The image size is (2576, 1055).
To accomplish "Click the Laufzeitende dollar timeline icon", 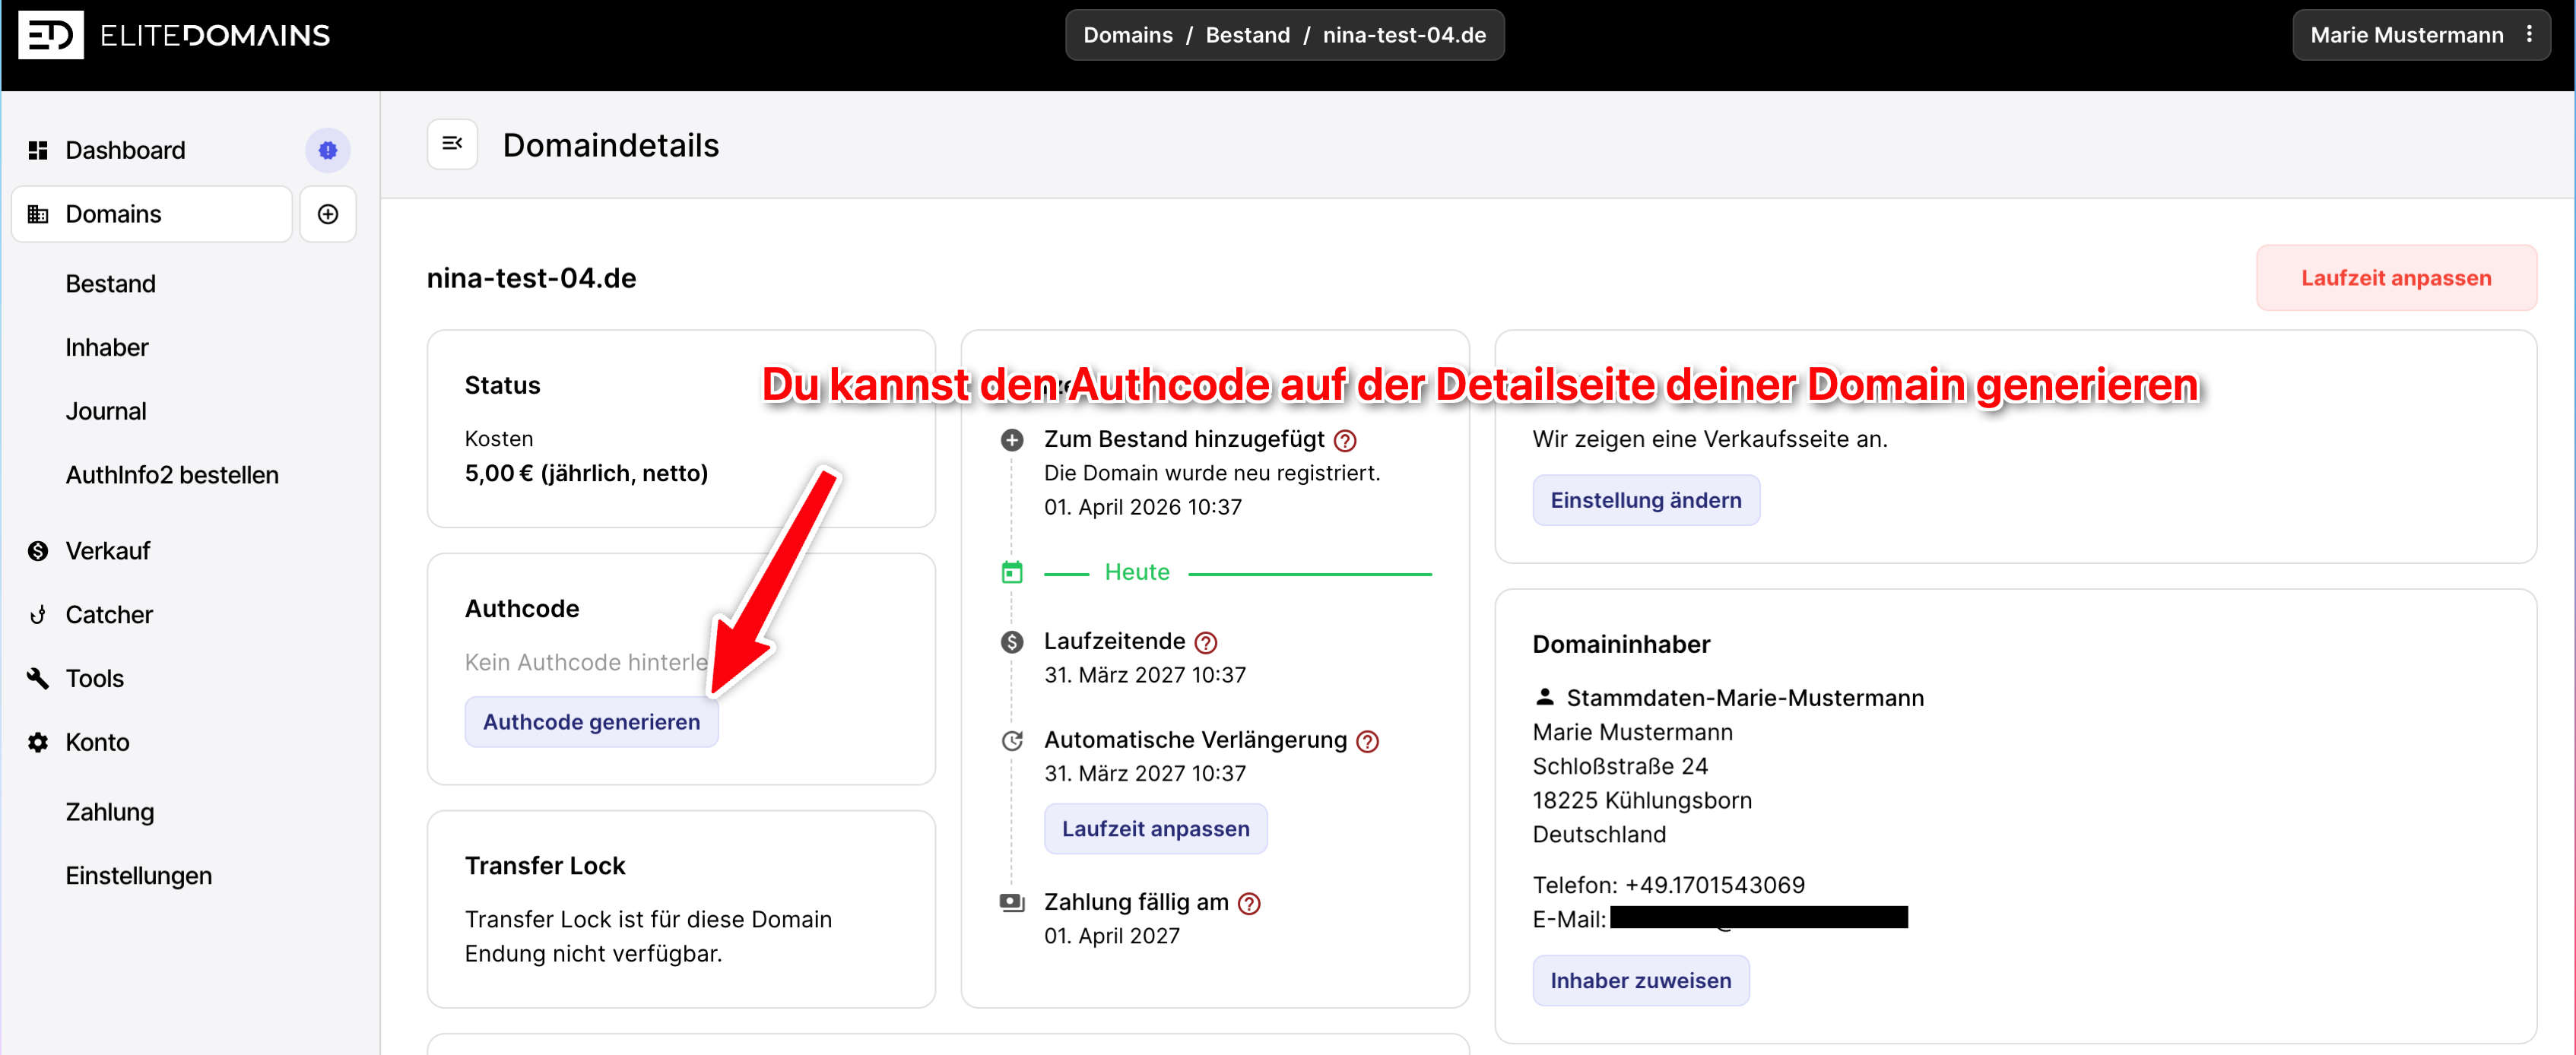I will point(1012,642).
